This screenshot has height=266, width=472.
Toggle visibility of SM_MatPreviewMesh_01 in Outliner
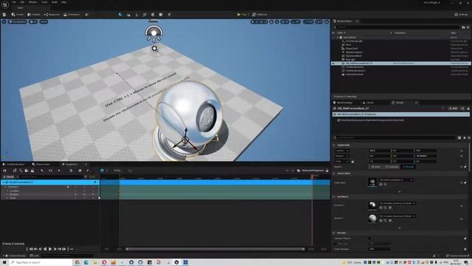pyautogui.click(x=333, y=64)
